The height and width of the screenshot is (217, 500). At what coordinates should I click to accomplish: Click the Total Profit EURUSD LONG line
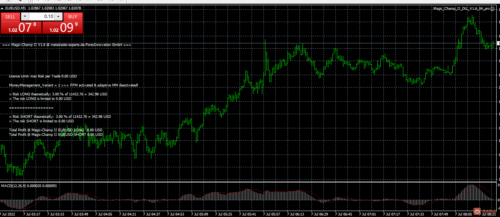[55, 130]
